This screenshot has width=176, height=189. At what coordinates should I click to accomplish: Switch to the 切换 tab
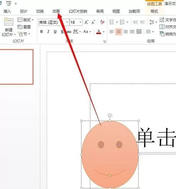[x=40, y=11]
